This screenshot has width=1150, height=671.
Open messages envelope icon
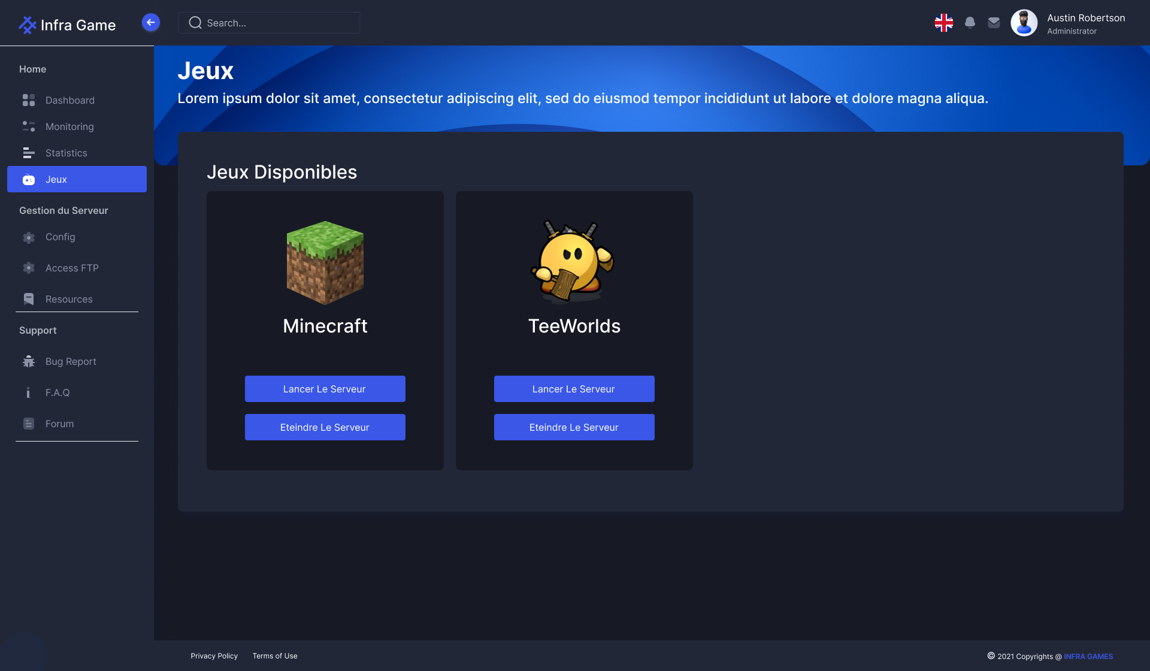[x=994, y=23]
